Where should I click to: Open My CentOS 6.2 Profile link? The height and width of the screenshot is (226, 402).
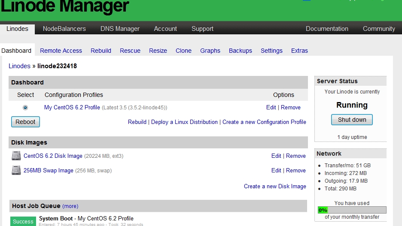click(72, 108)
